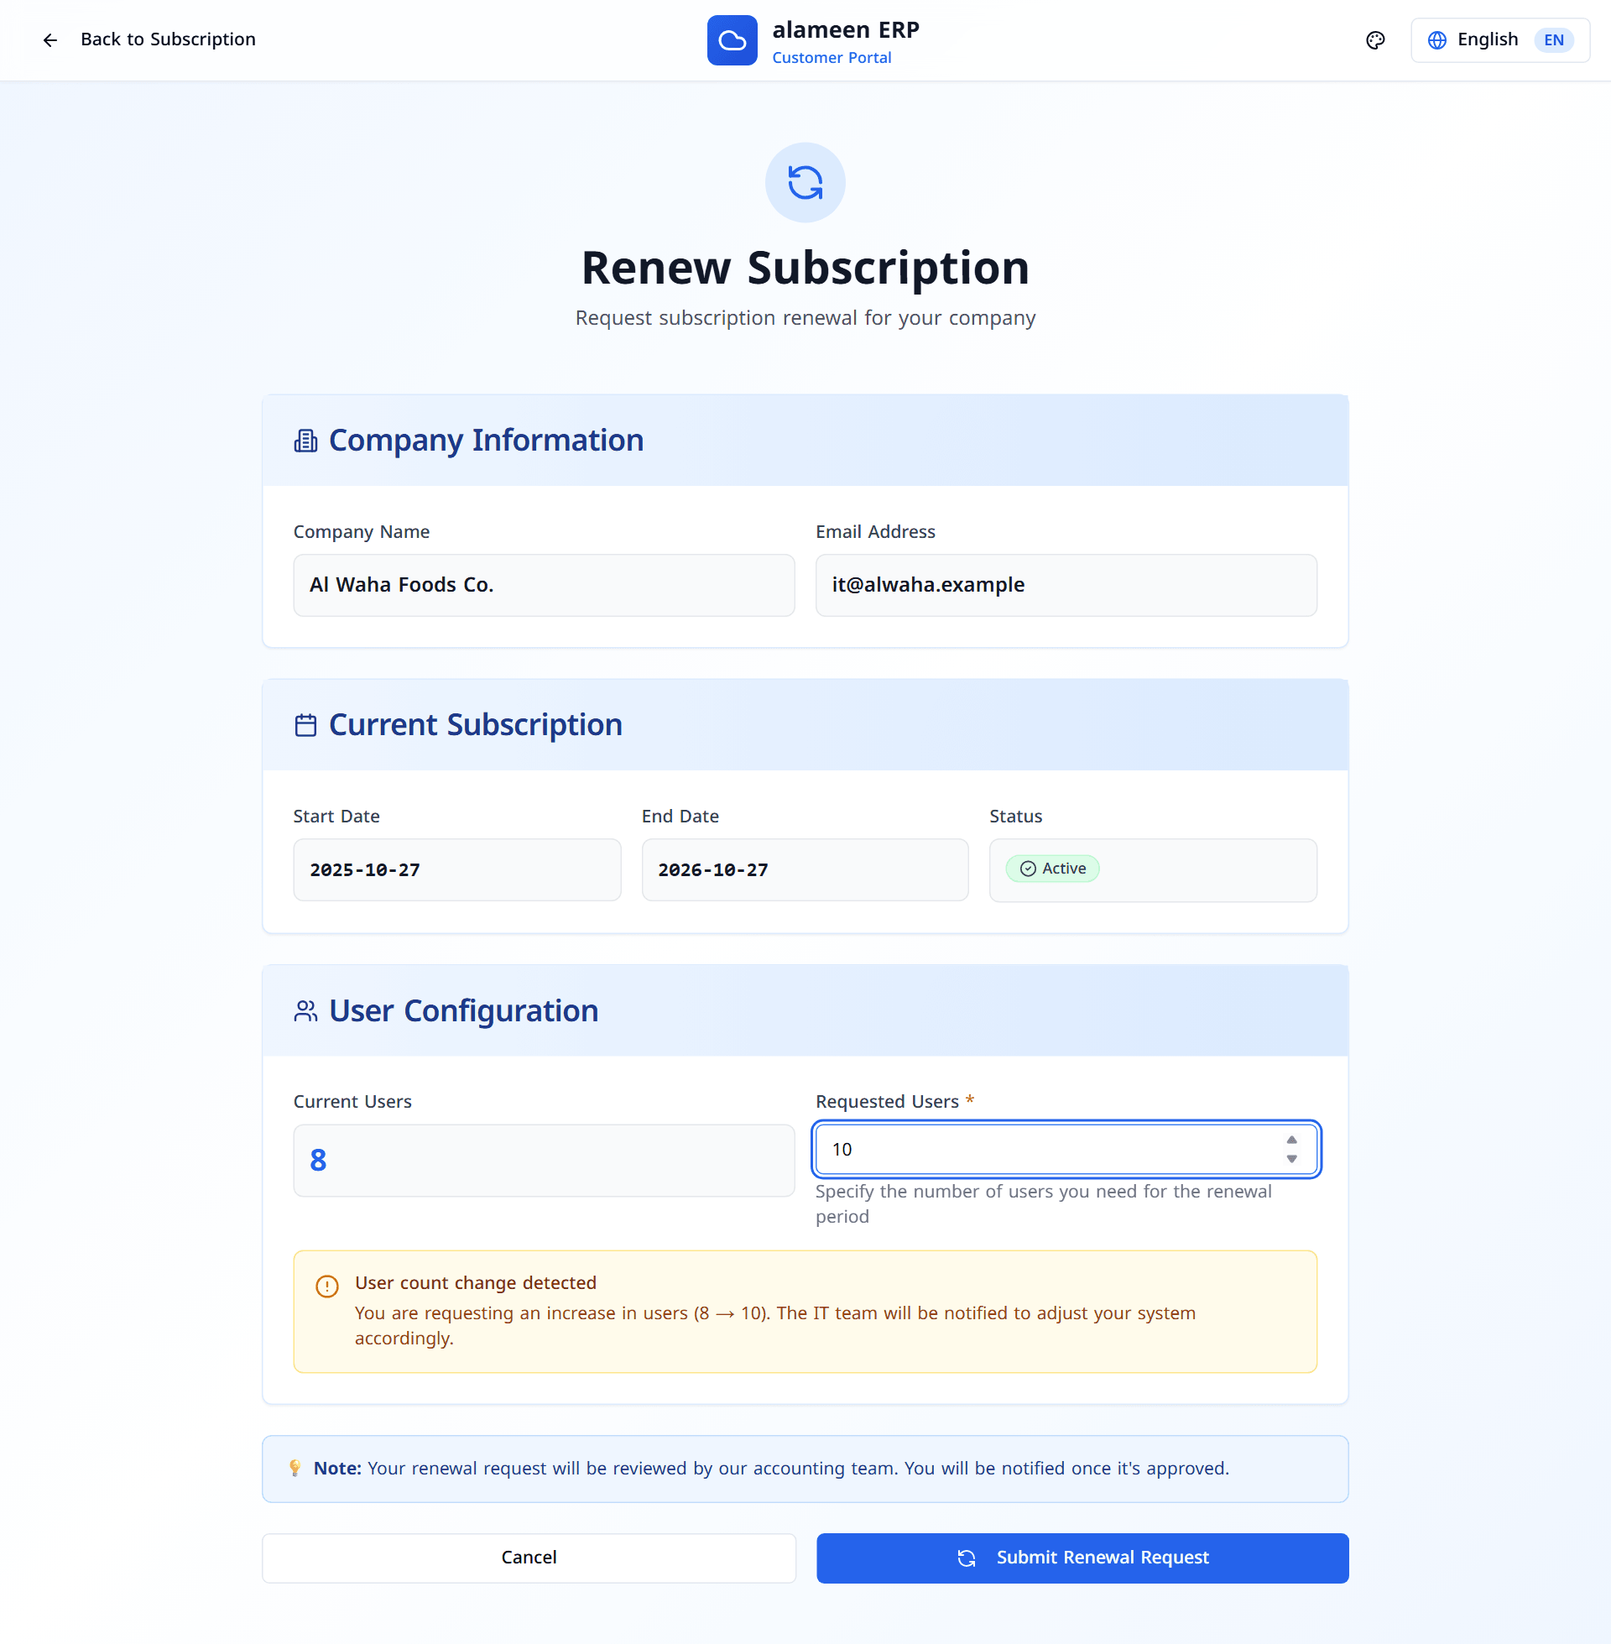The width and height of the screenshot is (1611, 1644).
Task: Select the Email Address field
Action: pyautogui.click(x=1066, y=585)
